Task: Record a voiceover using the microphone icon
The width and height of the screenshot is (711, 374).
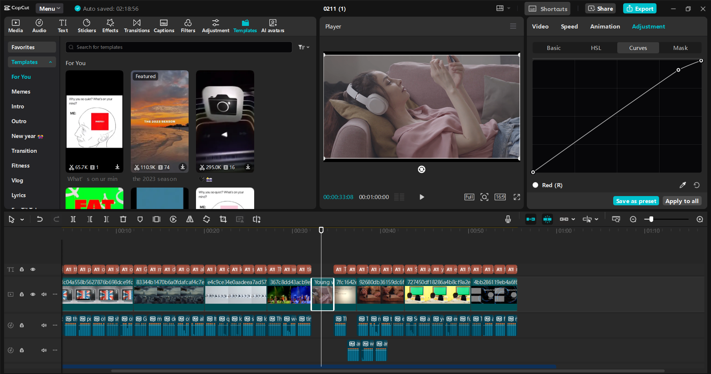Action: (x=508, y=219)
